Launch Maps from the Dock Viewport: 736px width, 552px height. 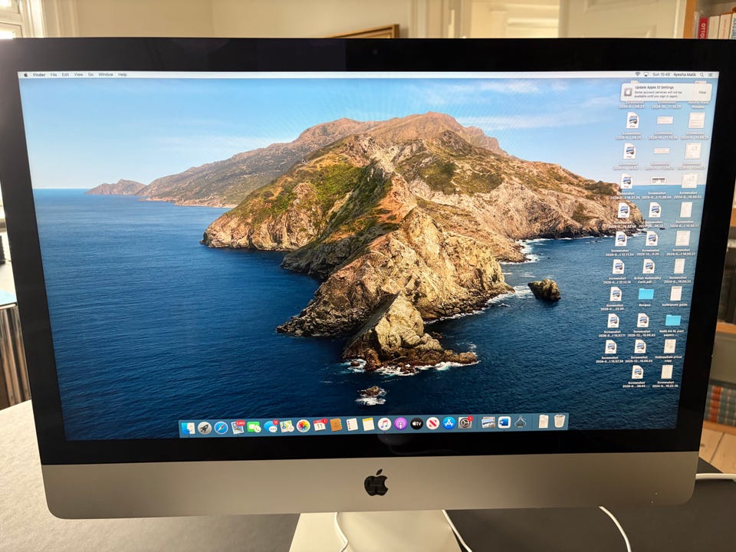click(x=287, y=427)
